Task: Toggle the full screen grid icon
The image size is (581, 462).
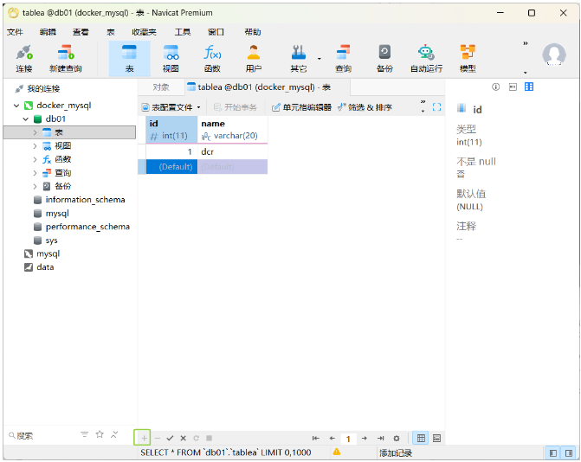Action: (437, 107)
